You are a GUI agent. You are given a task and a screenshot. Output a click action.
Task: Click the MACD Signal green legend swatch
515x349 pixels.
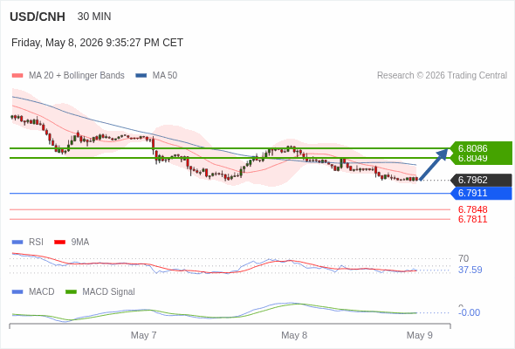click(71, 292)
